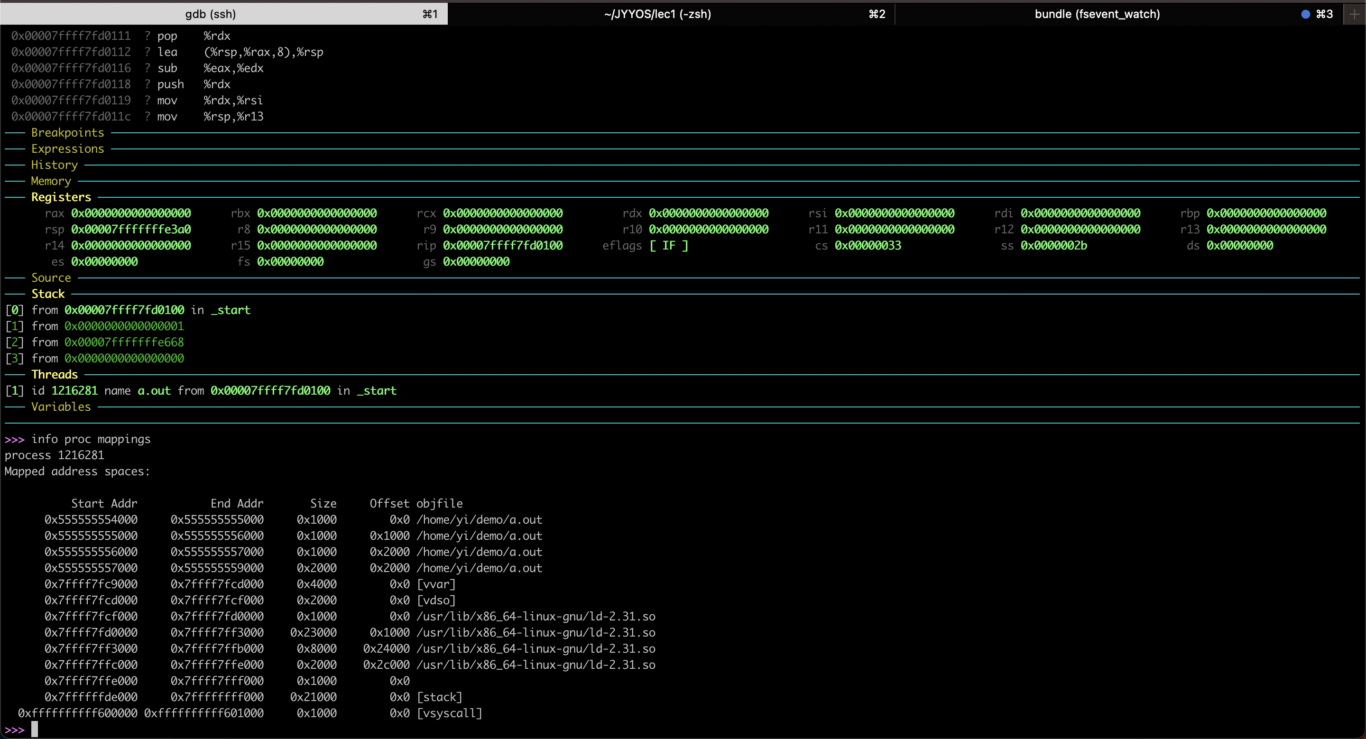Click the [vsyscall] mapping entry
Screen dimensions: 1366x739
click(250, 713)
